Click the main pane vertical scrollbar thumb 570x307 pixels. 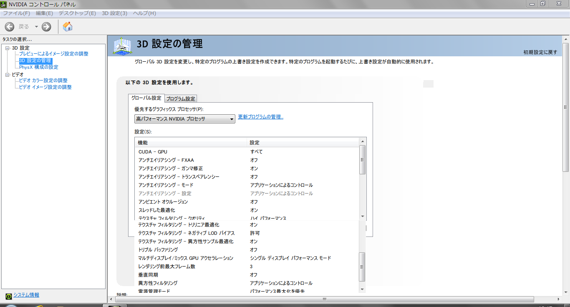click(566, 107)
